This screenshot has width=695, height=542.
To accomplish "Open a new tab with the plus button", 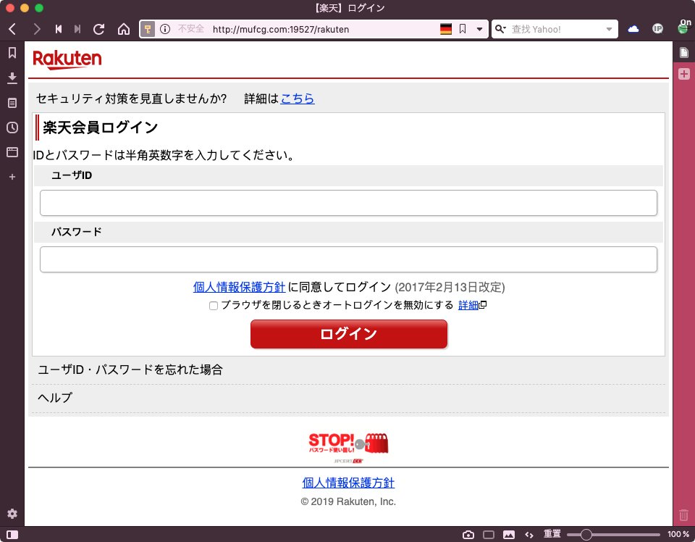I will click(684, 74).
